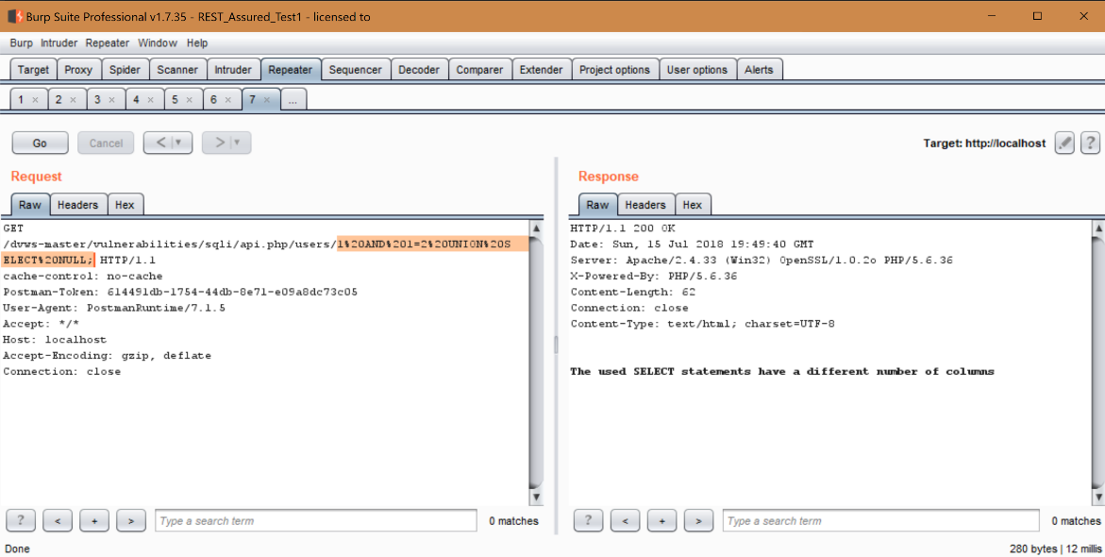The height and width of the screenshot is (557, 1105).
Task: Switch to the Intruder tool tab
Action: (x=233, y=70)
